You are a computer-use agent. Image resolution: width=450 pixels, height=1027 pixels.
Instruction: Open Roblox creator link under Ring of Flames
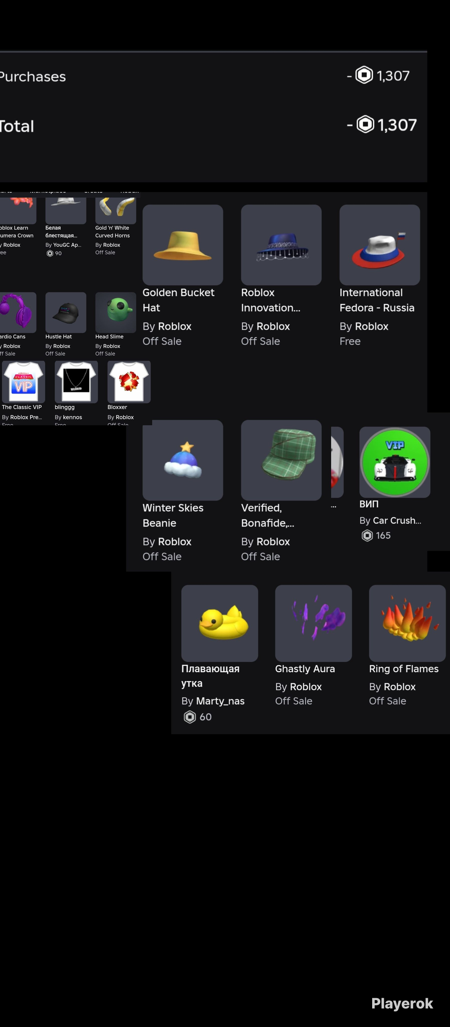click(x=400, y=687)
